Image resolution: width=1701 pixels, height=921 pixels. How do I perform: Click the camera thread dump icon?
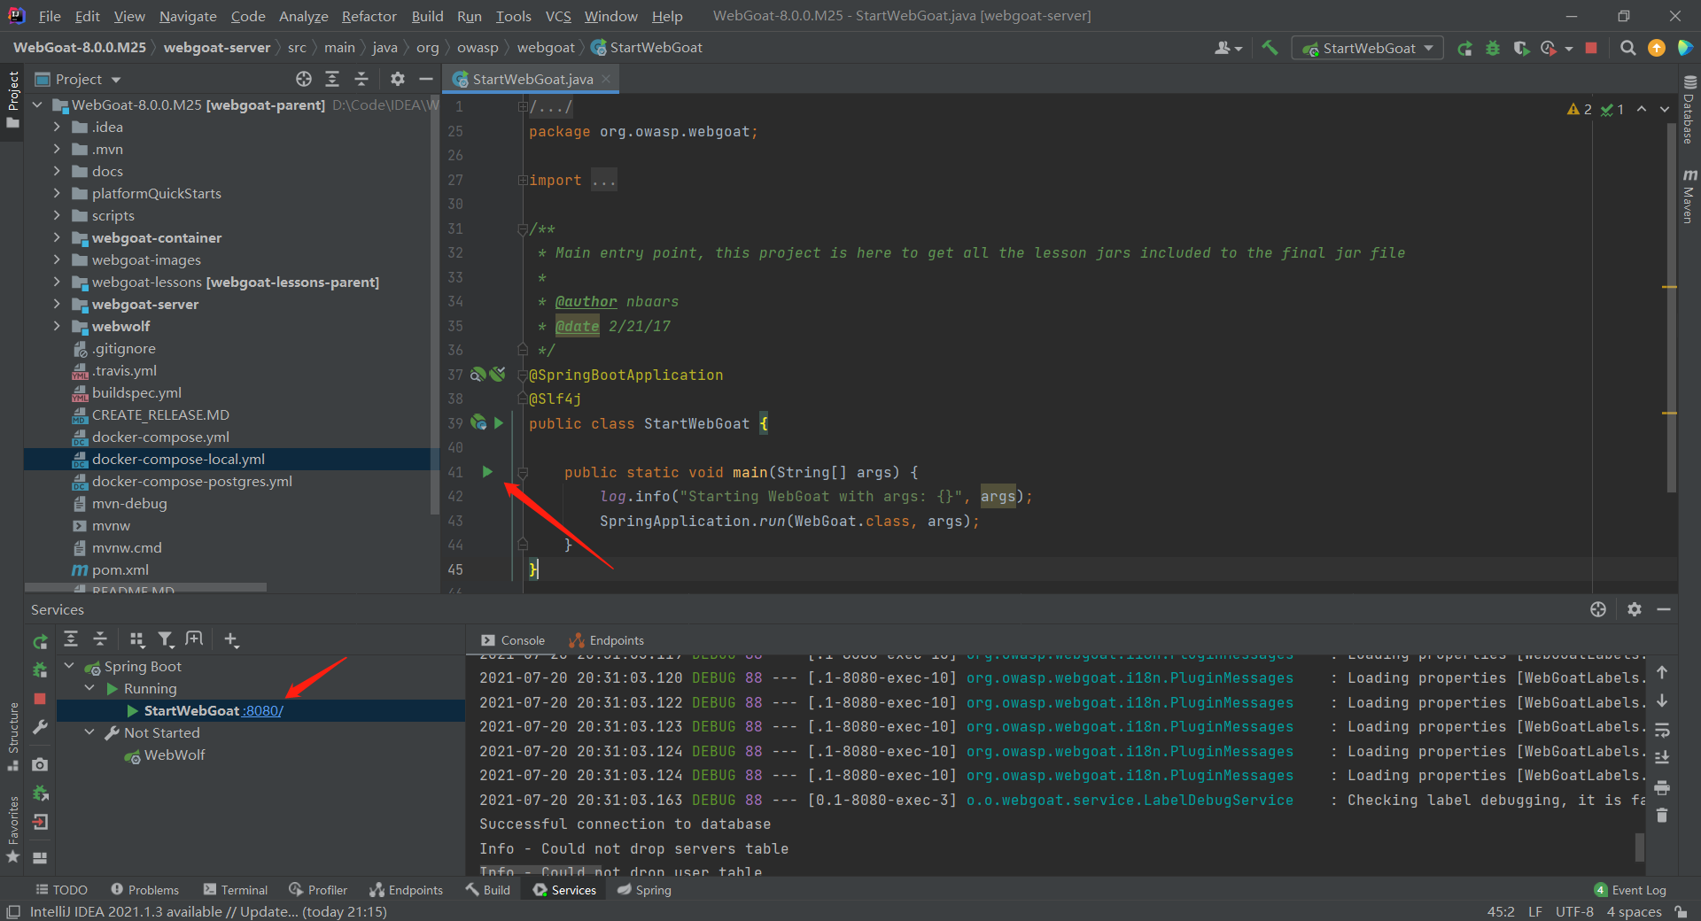point(40,764)
